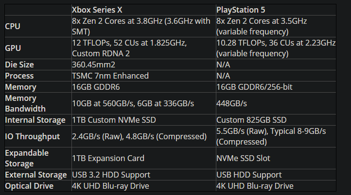
Task: Select the GPU row label
Action: click(x=13, y=49)
